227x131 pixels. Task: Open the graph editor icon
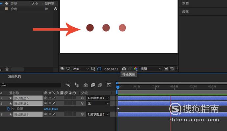click(x=109, y=85)
